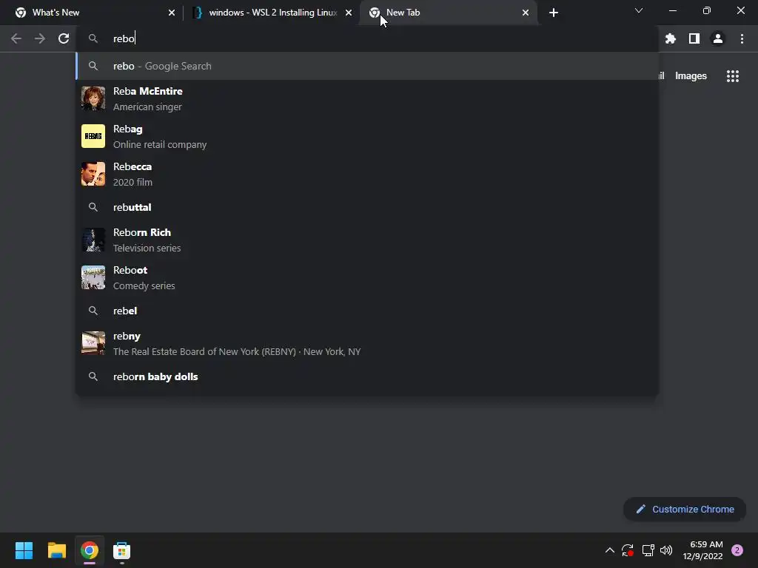Select the rebny Real Estate Board suggestion
758x568 pixels.
(x=367, y=343)
